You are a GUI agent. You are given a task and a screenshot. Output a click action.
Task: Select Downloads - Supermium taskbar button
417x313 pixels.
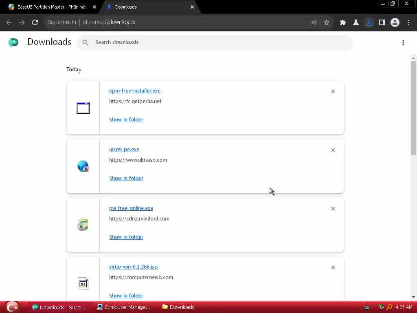[59, 307]
